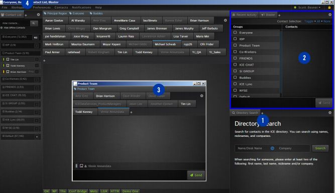Expand the ICE CHAT group in sidebar
This screenshot has height=193, width=335.
(x=4, y=95)
